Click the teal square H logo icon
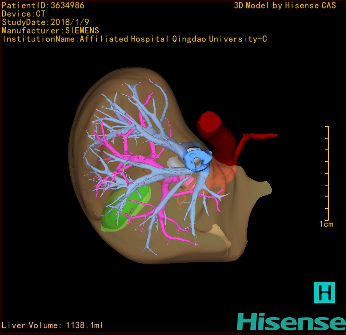Viewport: 346px width, 335px height. 324,292
